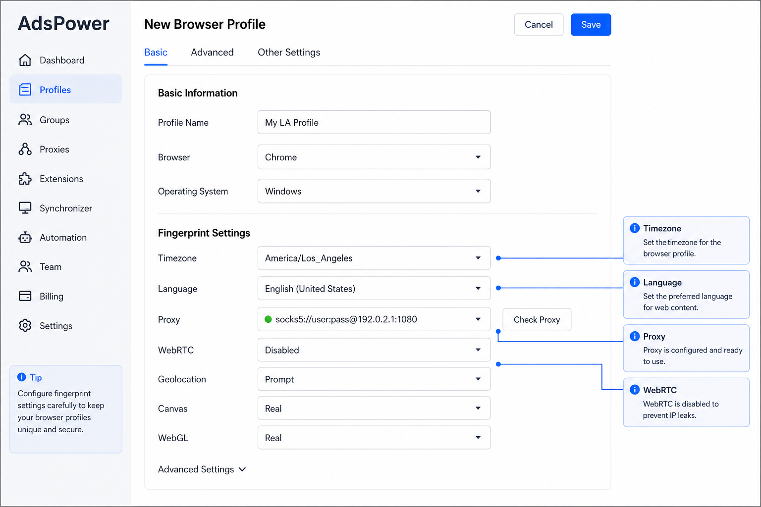761x507 pixels.
Task: Click the Groups people icon
Action: (25, 120)
